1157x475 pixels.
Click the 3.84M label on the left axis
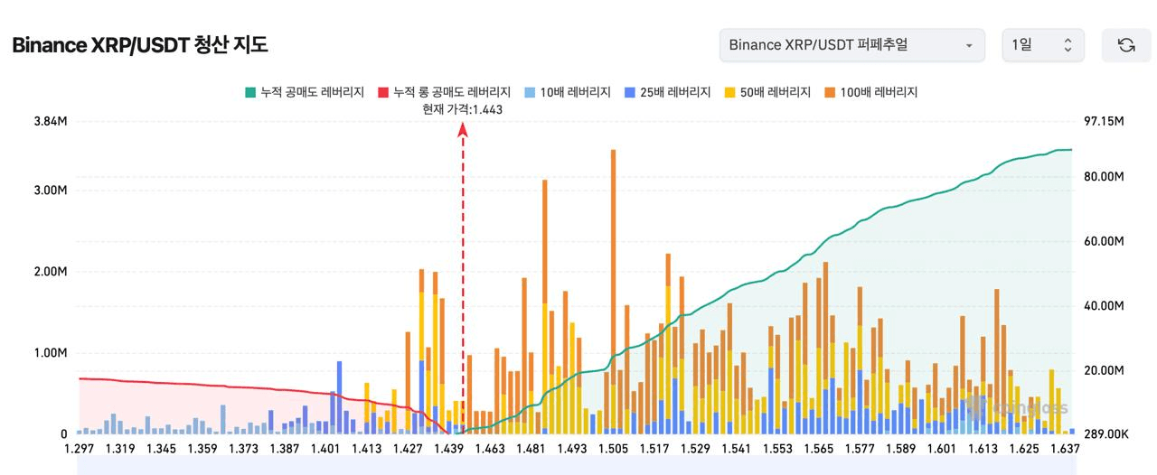50,121
